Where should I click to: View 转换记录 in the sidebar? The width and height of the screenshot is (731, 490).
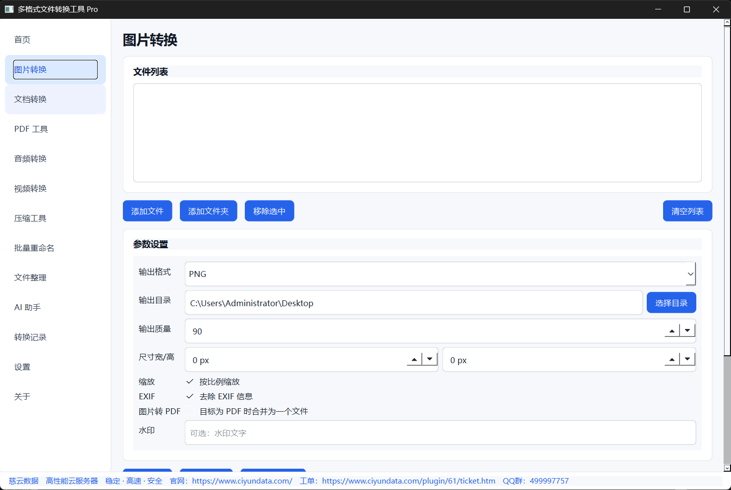pos(56,337)
